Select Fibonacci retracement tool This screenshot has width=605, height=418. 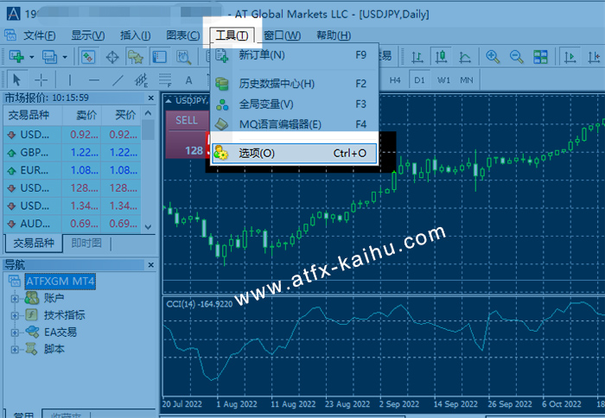[165, 80]
